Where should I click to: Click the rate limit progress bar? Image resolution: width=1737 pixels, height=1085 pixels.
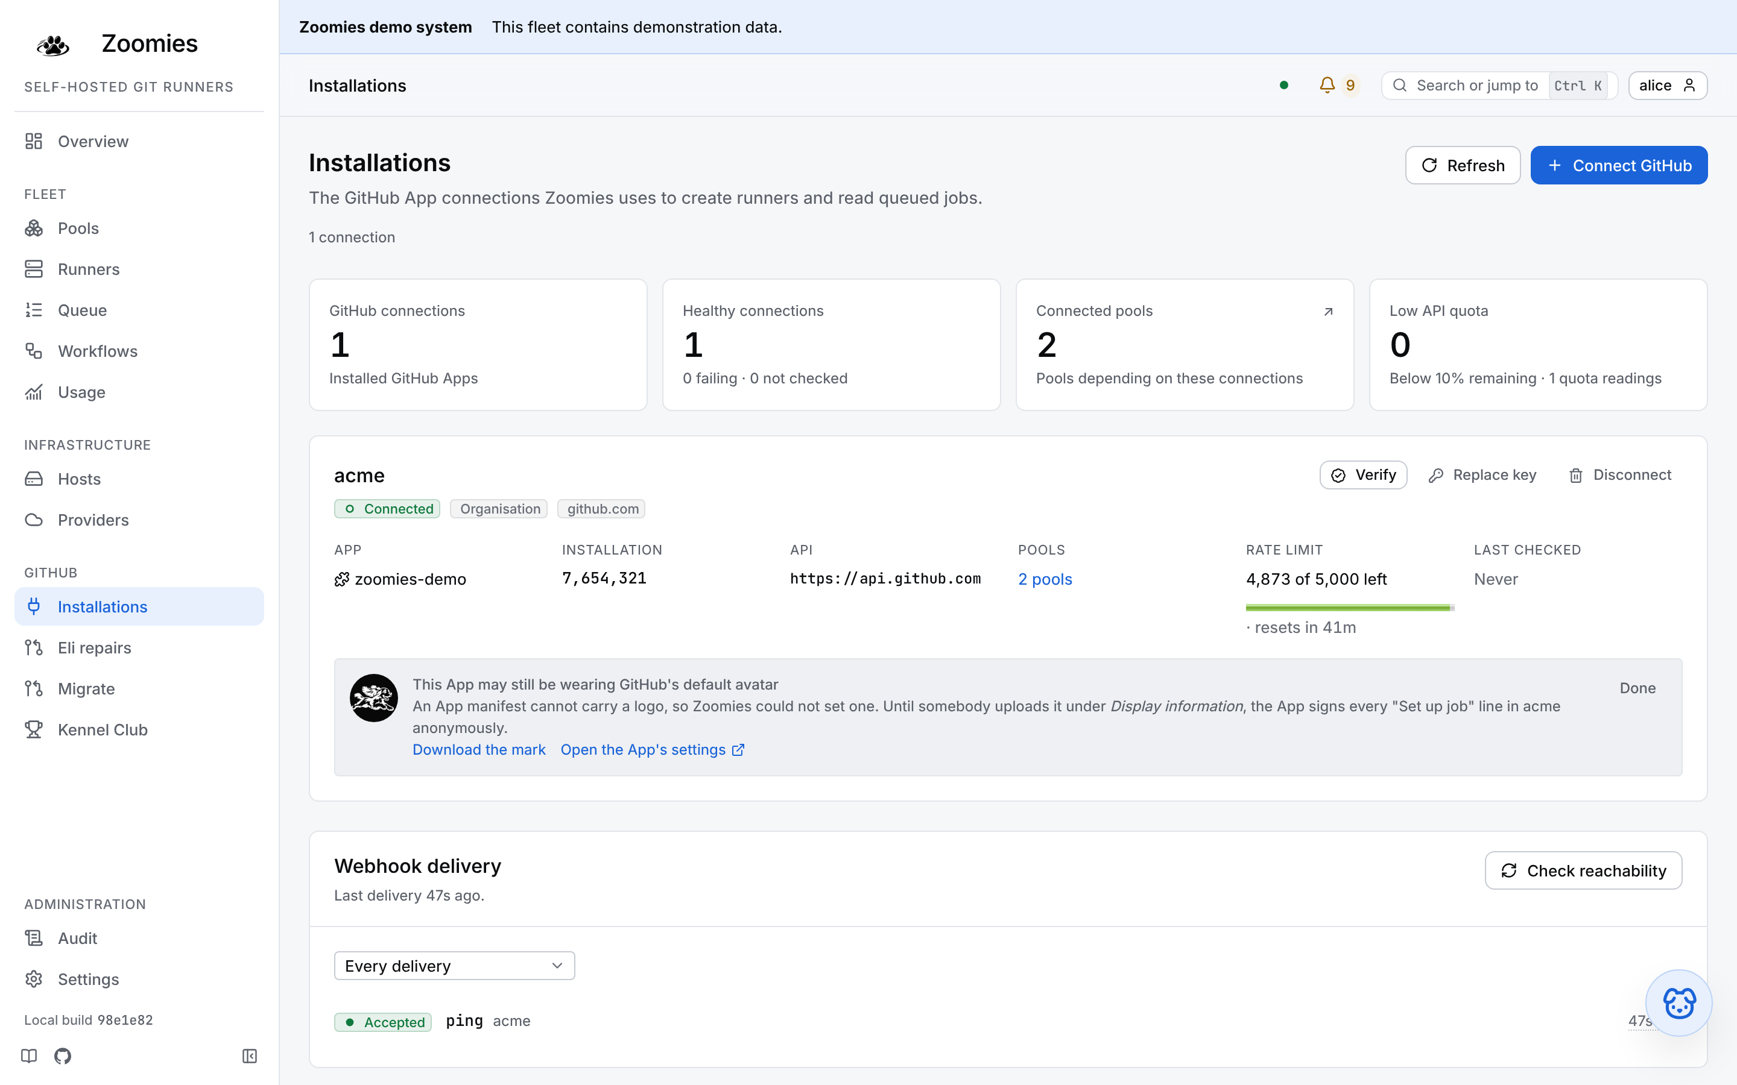tap(1349, 608)
